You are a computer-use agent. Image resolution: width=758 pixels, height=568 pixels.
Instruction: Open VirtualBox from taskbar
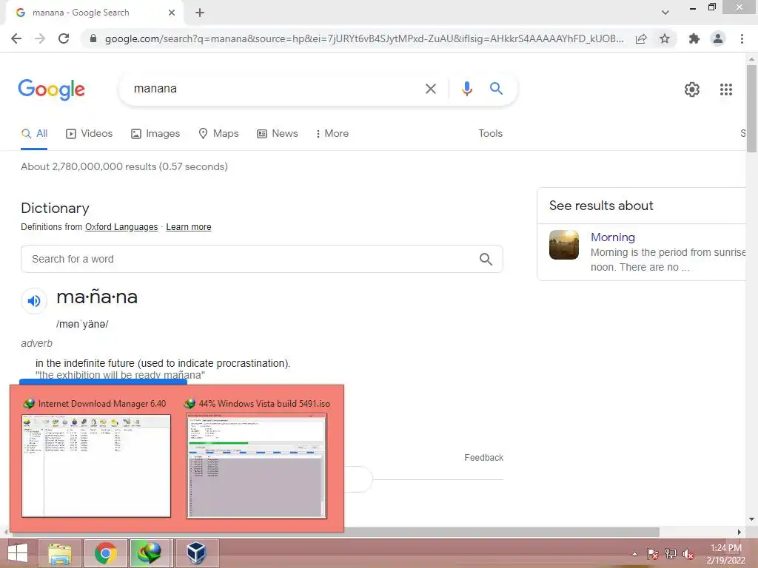coord(197,553)
